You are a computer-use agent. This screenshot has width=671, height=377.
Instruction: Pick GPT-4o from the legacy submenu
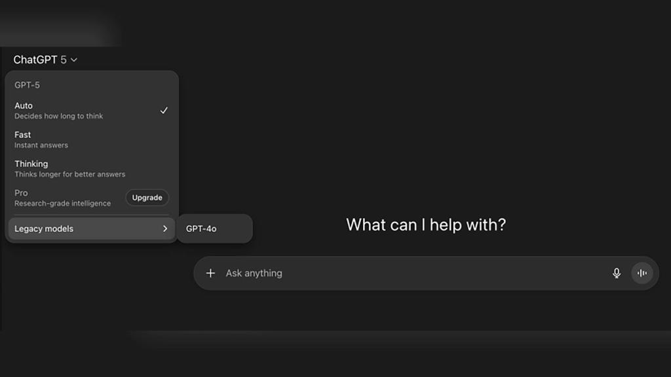[201, 228]
